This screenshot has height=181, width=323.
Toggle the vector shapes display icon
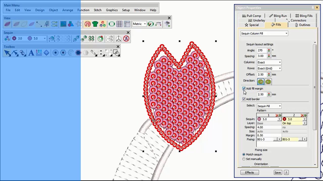[71, 24]
